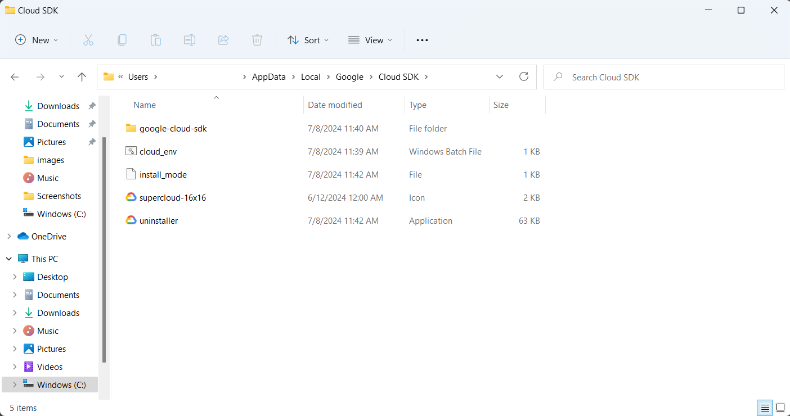Click the Users breadcrumb segment
The width and height of the screenshot is (790, 416).
point(138,77)
